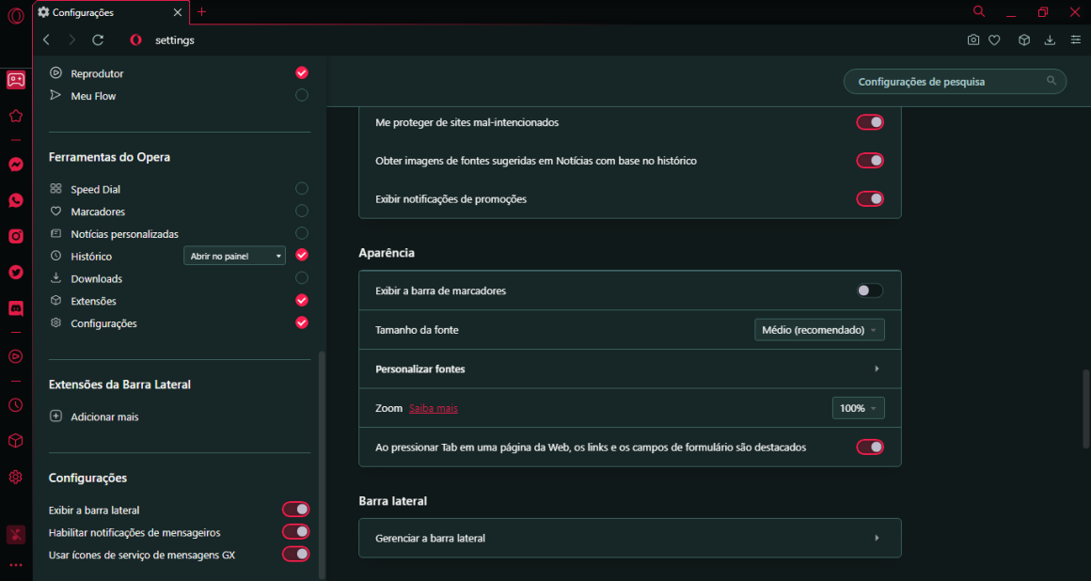
Task: Disable 'Exibir notificações de promoções' toggle
Action: click(x=869, y=199)
